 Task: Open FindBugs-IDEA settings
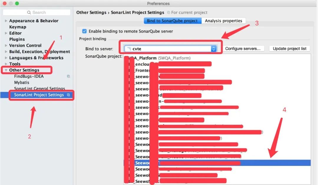pyautogui.click(x=29, y=76)
